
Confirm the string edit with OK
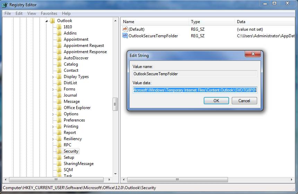pos(216,100)
